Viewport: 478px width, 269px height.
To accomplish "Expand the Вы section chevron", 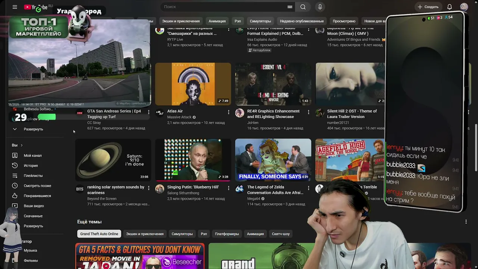I will point(22,145).
